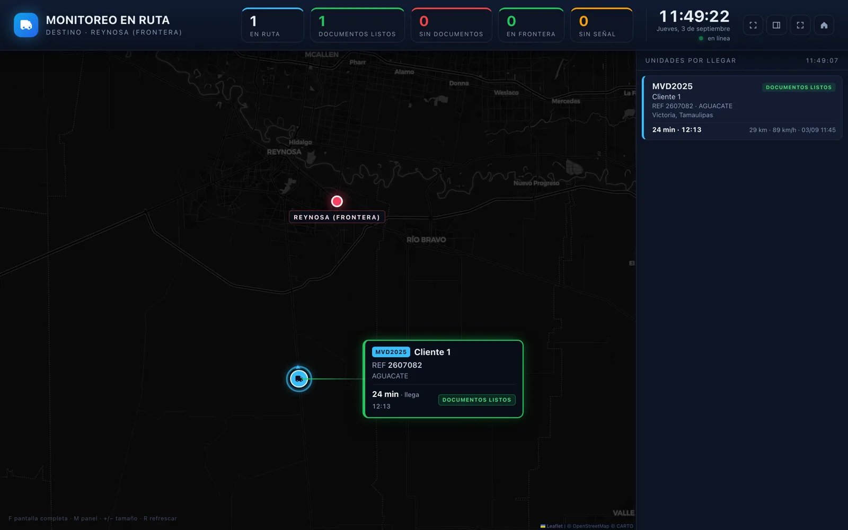This screenshot has width=848, height=530.
Task: Click '29 km · 89 km/h · 03/09 11:45' text
Action: click(x=792, y=130)
